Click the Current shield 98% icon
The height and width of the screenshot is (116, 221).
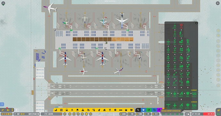tap(188, 93)
